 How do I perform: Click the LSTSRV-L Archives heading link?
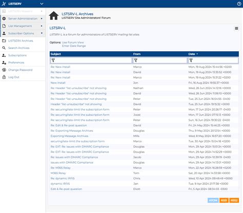click(x=77, y=14)
